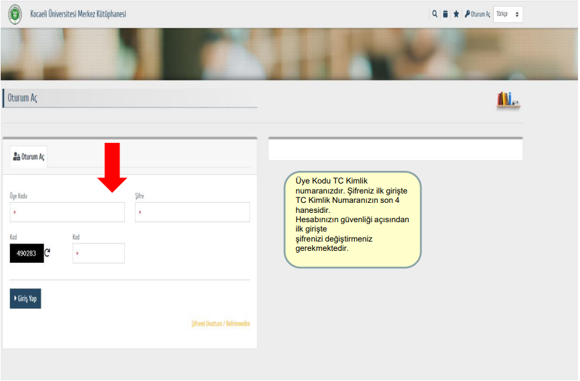Click the calendar icon in header
This screenshot has height=381, width=580.
[445, 14]
